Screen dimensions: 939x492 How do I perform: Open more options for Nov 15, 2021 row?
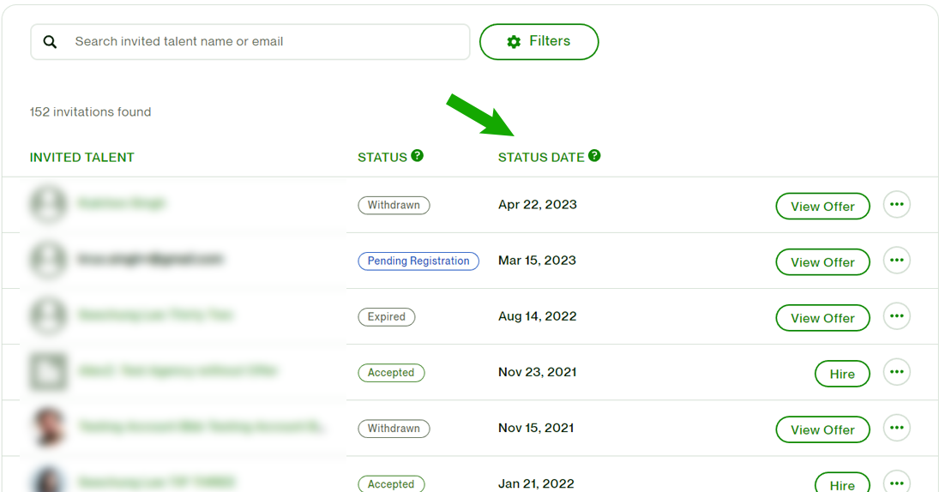coord(896,428)
